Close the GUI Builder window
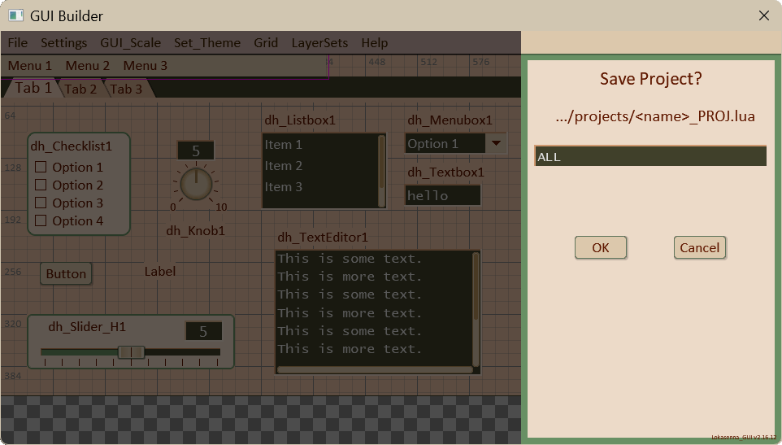This screenshot has height=445, width=782. pyautogui.click(x=763, y=15)
